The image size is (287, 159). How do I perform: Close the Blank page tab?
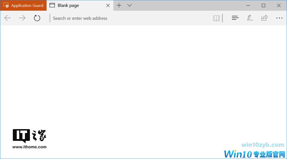[108, 5]
